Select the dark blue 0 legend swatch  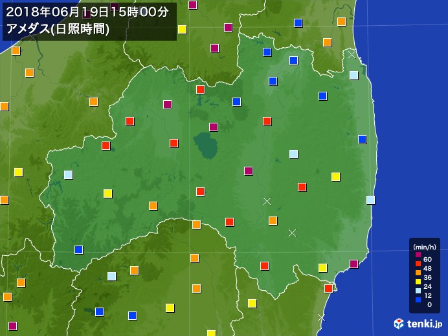418,300
